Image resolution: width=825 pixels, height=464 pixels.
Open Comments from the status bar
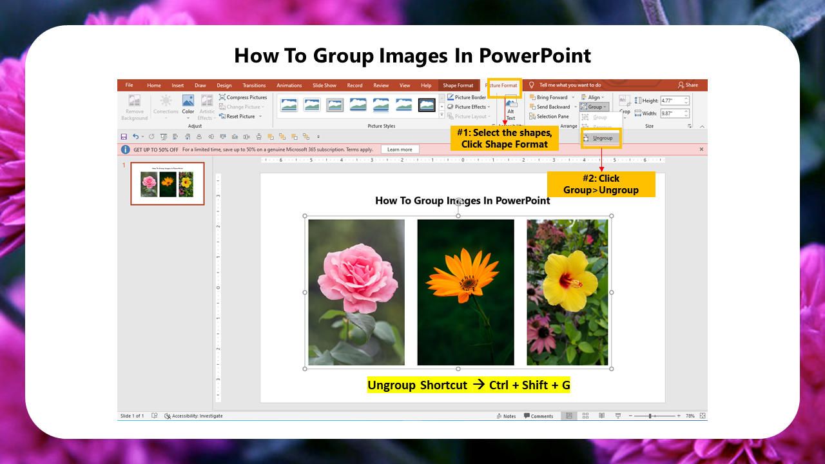(538, 416)
